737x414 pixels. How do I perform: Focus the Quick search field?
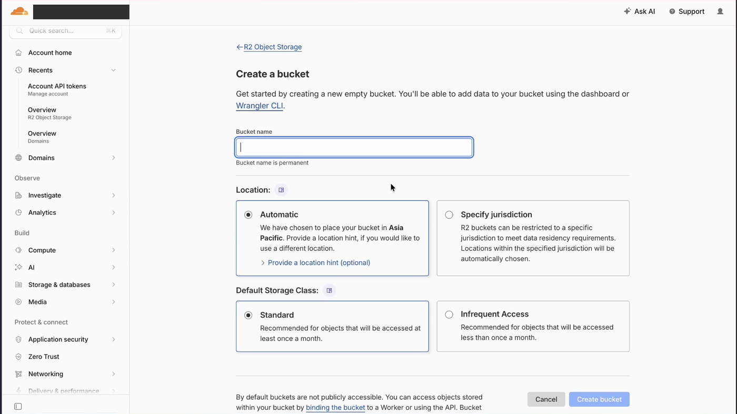point(65,31)
